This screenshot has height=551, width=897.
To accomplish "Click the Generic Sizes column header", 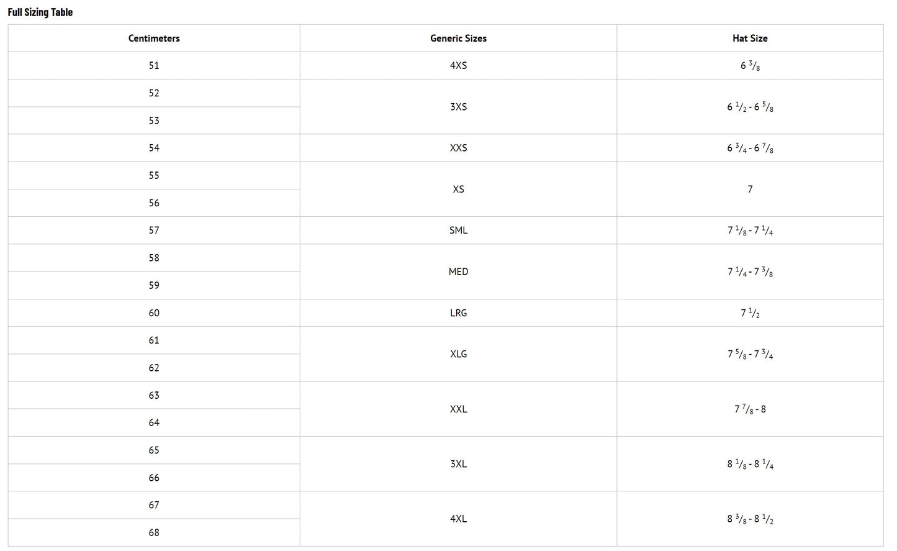I will coord(458,39).
